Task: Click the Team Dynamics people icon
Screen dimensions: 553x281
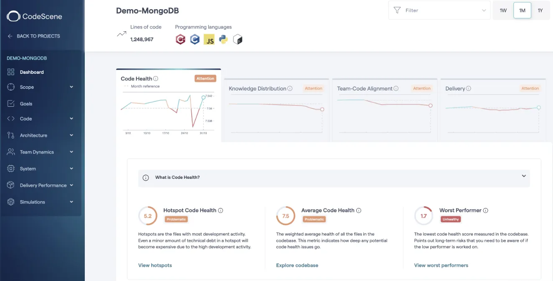Action: (11, 152)
